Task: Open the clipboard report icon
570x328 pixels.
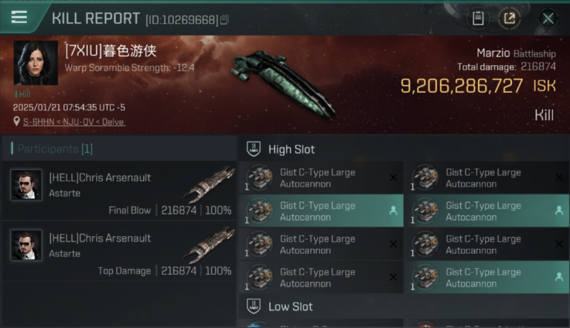Action: tap(478, 18)
